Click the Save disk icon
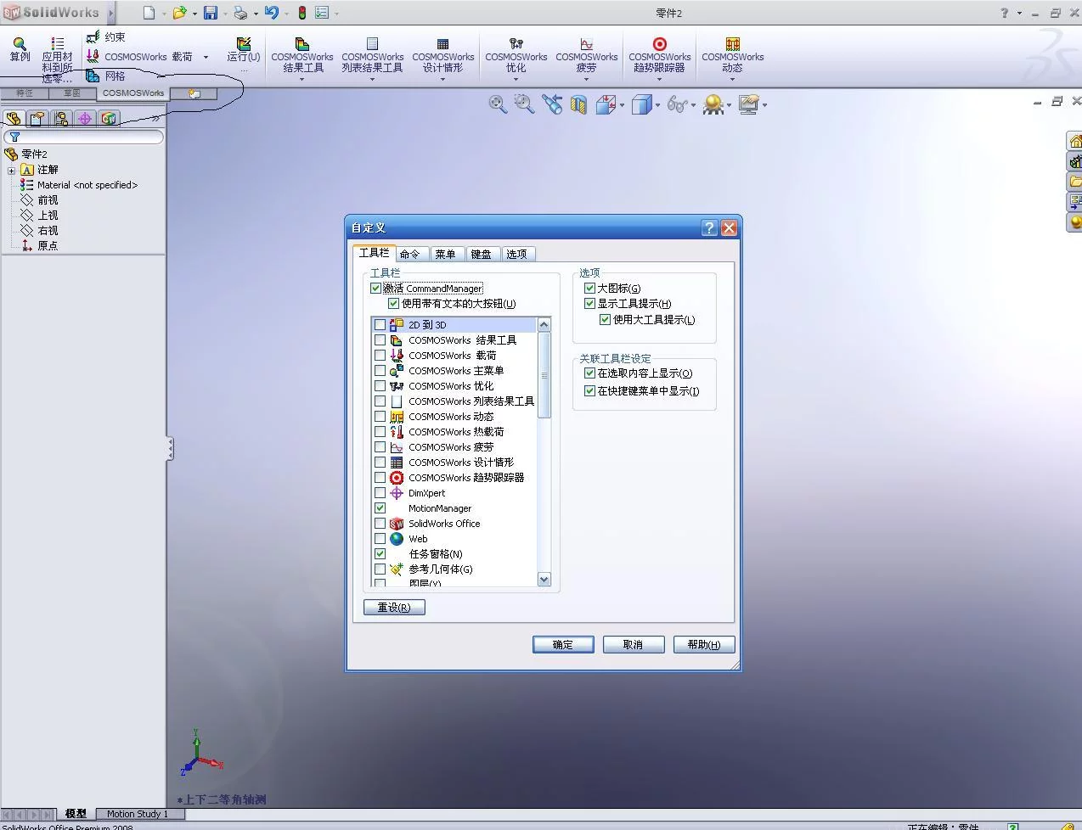 (x=210, y=13)
